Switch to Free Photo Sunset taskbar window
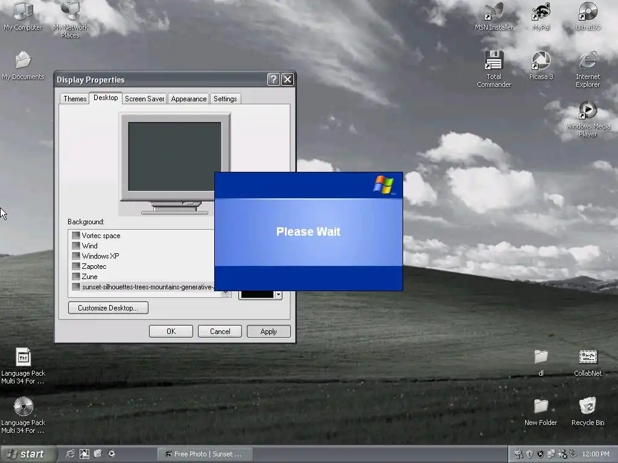618x463 pixels. (x=205, y=454)
